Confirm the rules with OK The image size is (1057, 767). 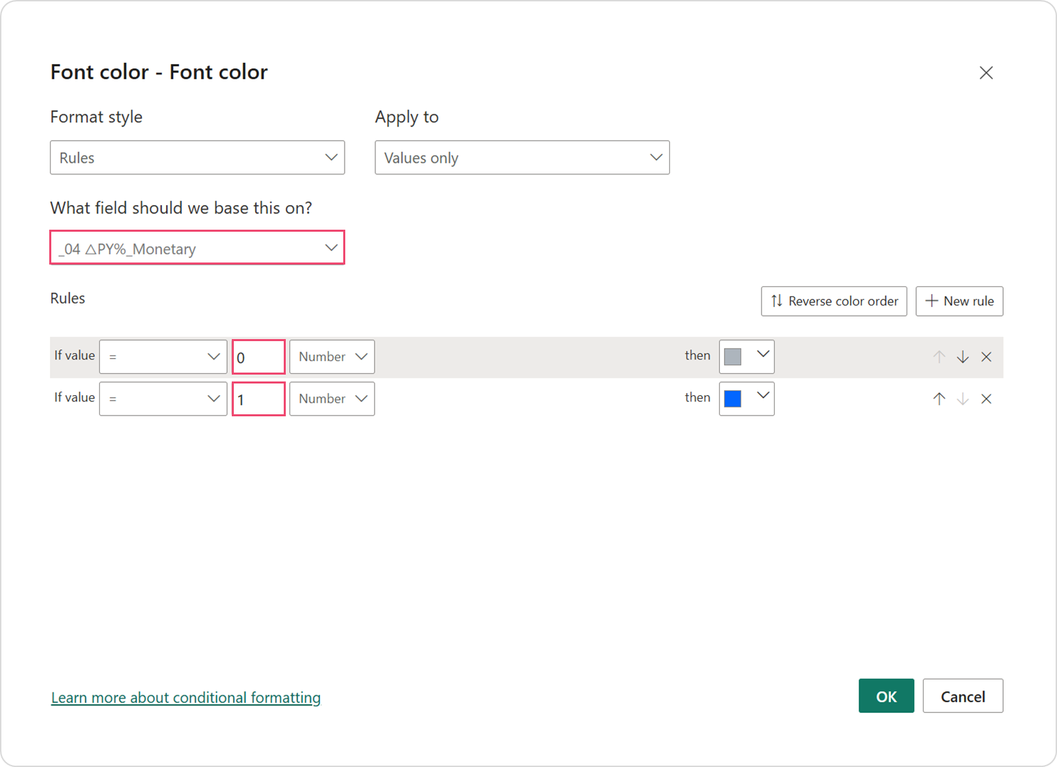(x=886, y=696)
